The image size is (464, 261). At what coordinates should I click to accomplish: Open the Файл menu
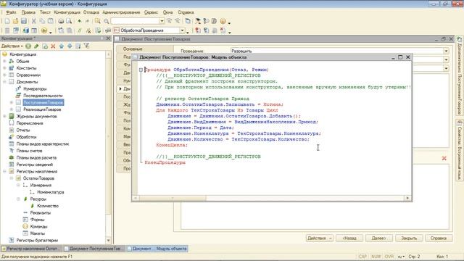(x=11, y=12)
